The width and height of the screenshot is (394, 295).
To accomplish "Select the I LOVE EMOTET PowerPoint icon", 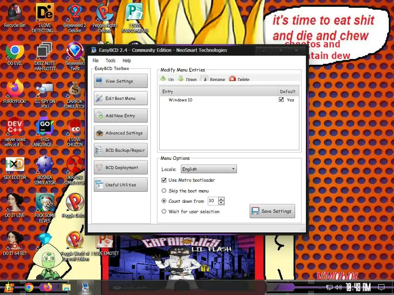I will click(105, 246).
